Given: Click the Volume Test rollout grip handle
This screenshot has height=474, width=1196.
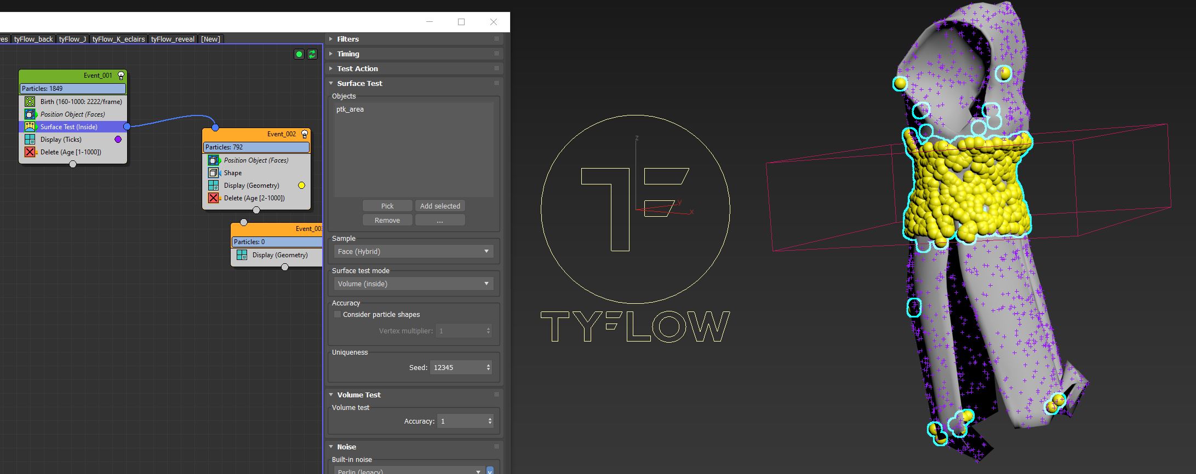Looking at the screenshot, I should 496,395.
